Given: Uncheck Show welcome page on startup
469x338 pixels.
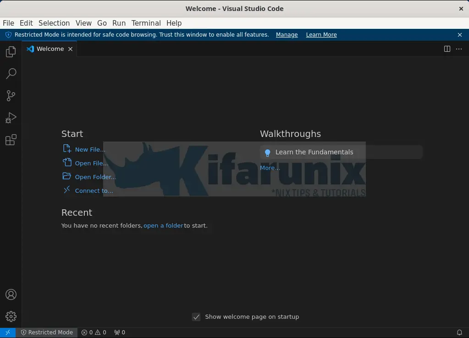Looking at the screenshot, I should point(196,317).
